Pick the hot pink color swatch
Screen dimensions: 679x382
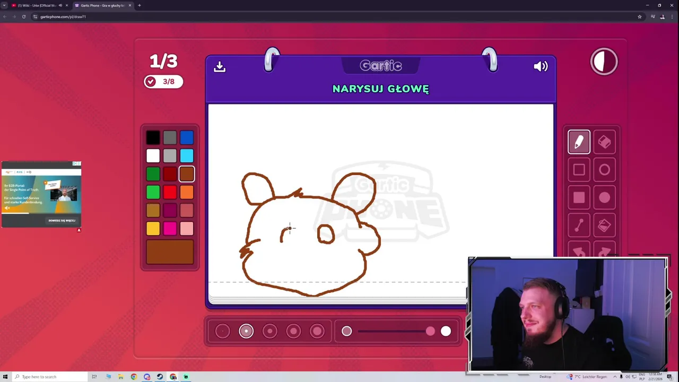pyautogui.click(x=170, y=229)
